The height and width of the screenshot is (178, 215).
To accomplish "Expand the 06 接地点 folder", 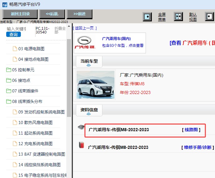I will point(21,80).
